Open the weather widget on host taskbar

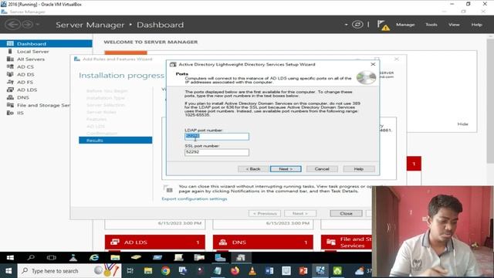click(x=363, y=271)
